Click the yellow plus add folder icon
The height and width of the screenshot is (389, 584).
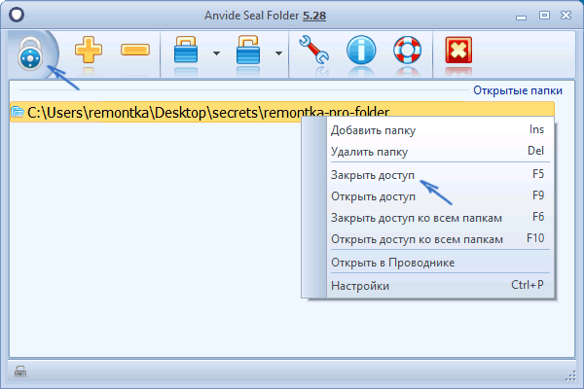pos(90,52)
